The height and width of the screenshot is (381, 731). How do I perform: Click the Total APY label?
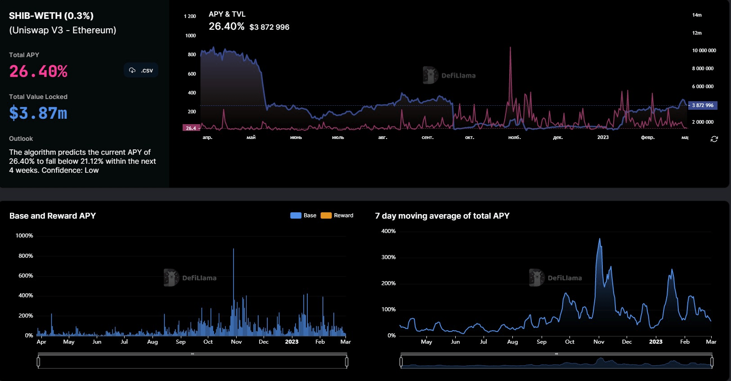coord(24,55)
